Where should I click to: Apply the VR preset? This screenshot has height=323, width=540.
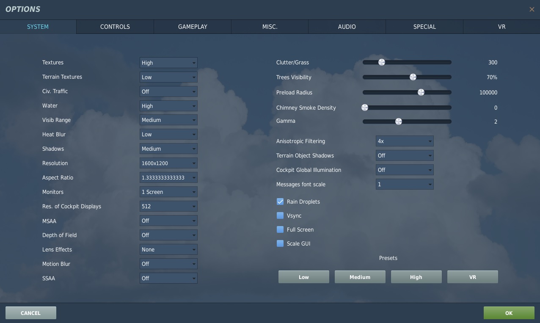pos(473,277)
